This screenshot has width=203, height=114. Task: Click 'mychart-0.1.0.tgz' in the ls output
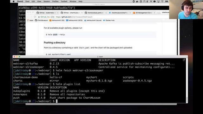pyautogui.click(x=99, y=81)
